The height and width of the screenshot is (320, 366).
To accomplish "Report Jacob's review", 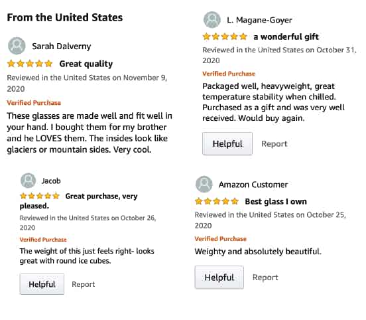I will coord(84,284).
